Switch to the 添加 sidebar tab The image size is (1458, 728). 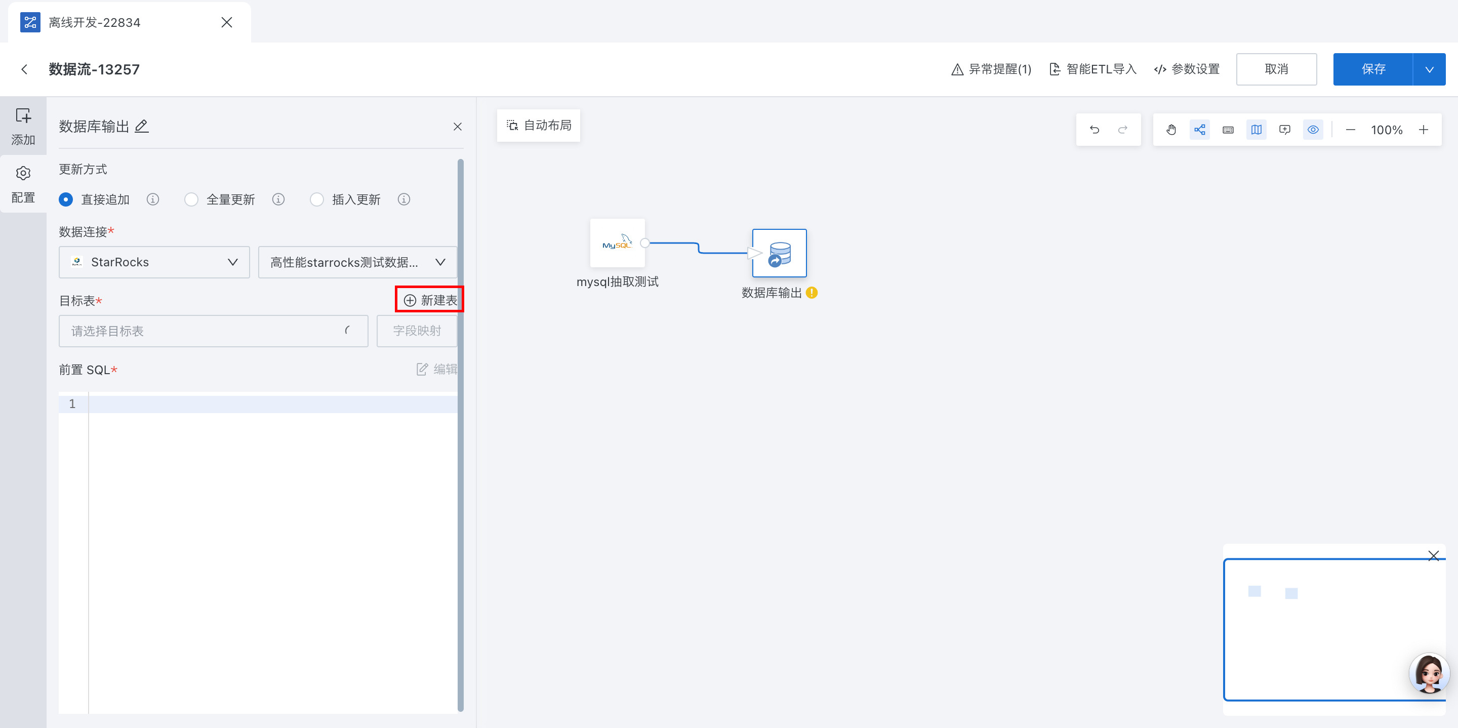pos(23,126)
